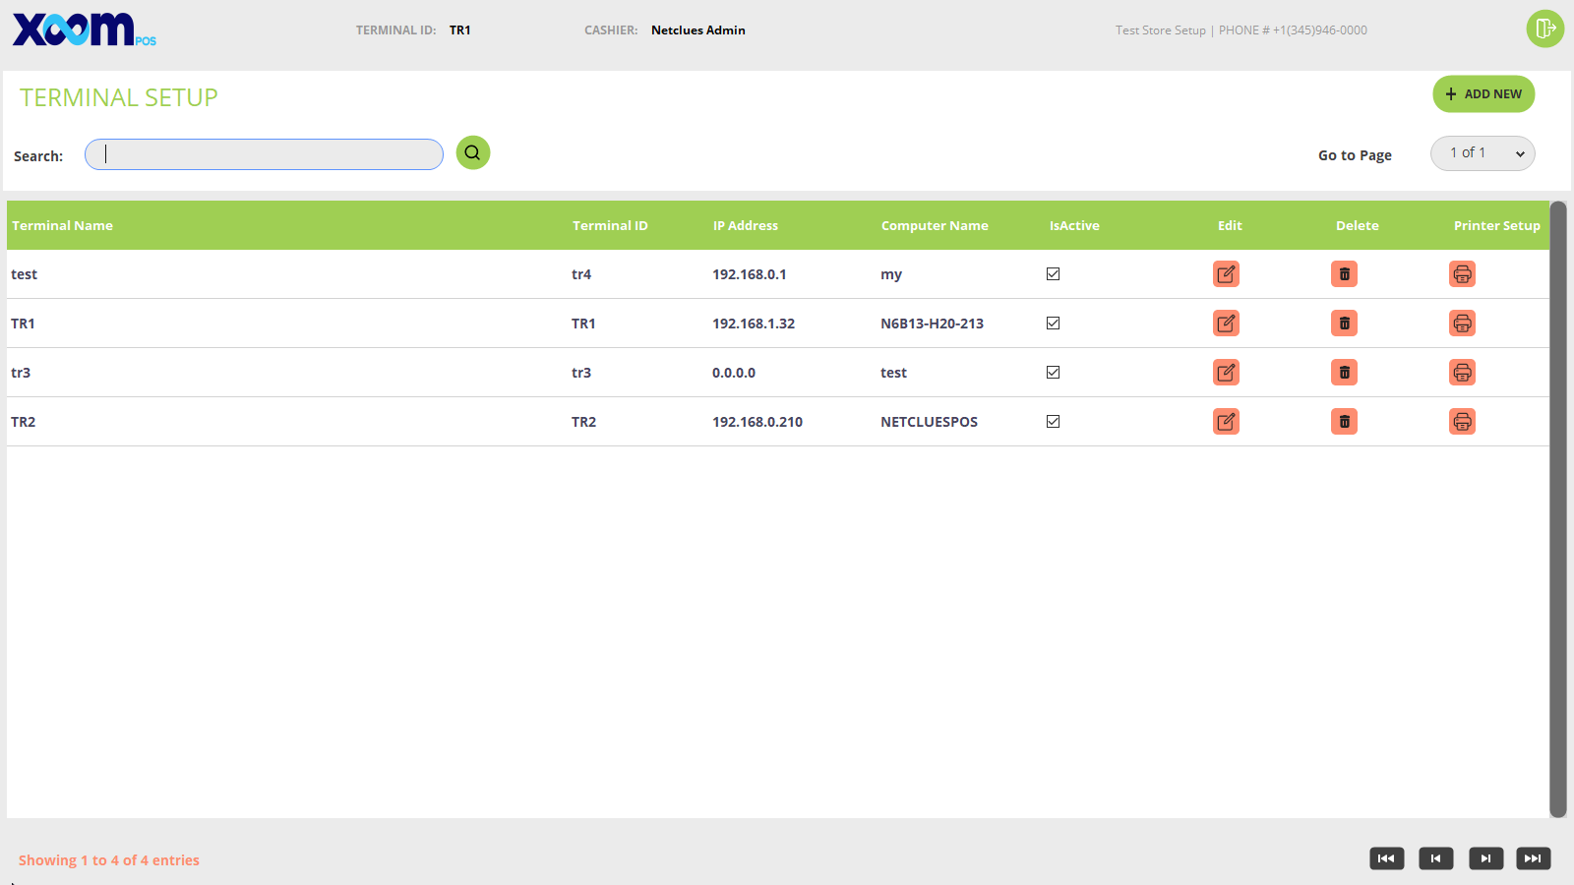Delete the TR2 terminal entry

tap(1344, 422)
